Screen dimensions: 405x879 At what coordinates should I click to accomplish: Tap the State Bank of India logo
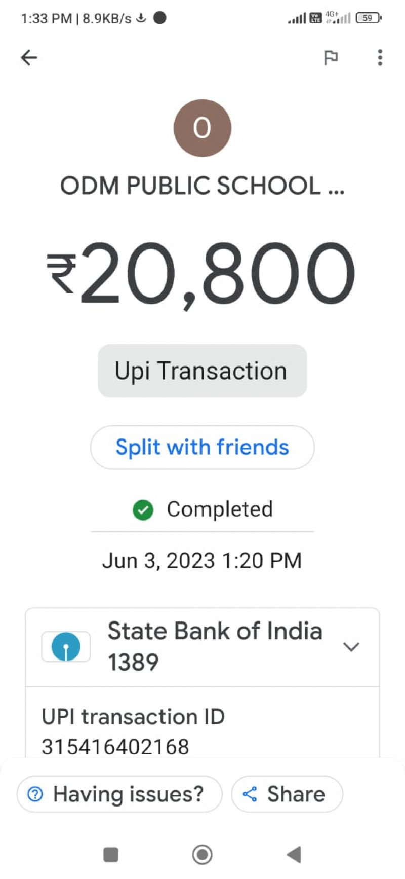click(66, 647)
